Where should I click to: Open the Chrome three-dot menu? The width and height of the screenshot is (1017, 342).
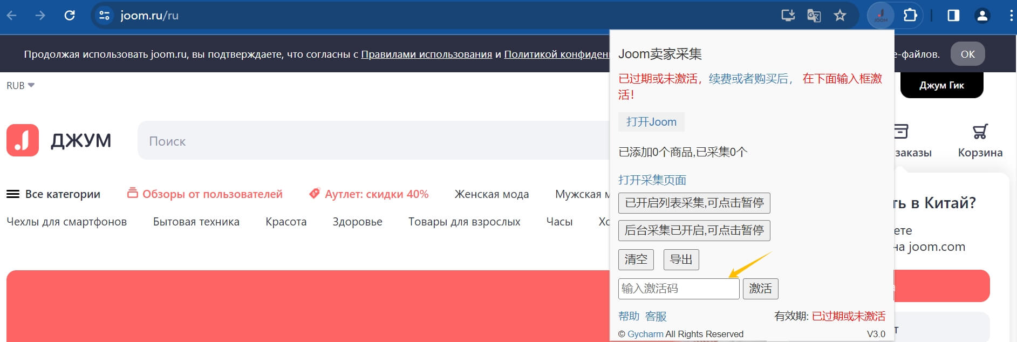click(1011, 16)
